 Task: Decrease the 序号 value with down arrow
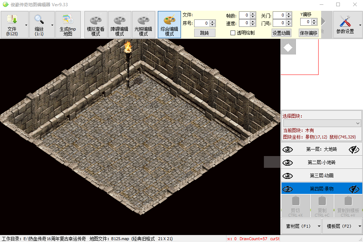tap(213, 25)
